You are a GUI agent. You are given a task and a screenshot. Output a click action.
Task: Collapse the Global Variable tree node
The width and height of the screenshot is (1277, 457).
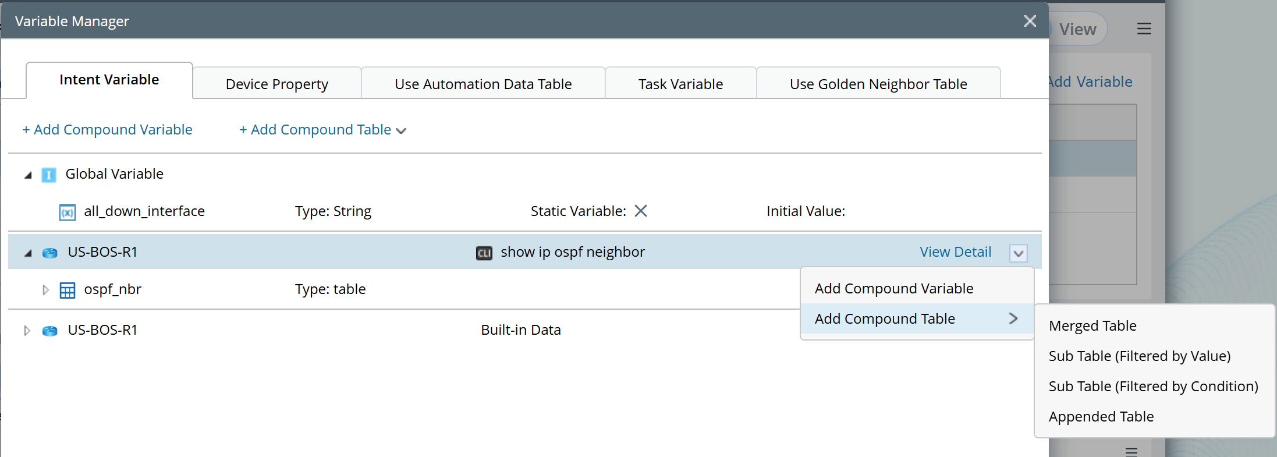[x=28, y=175]
